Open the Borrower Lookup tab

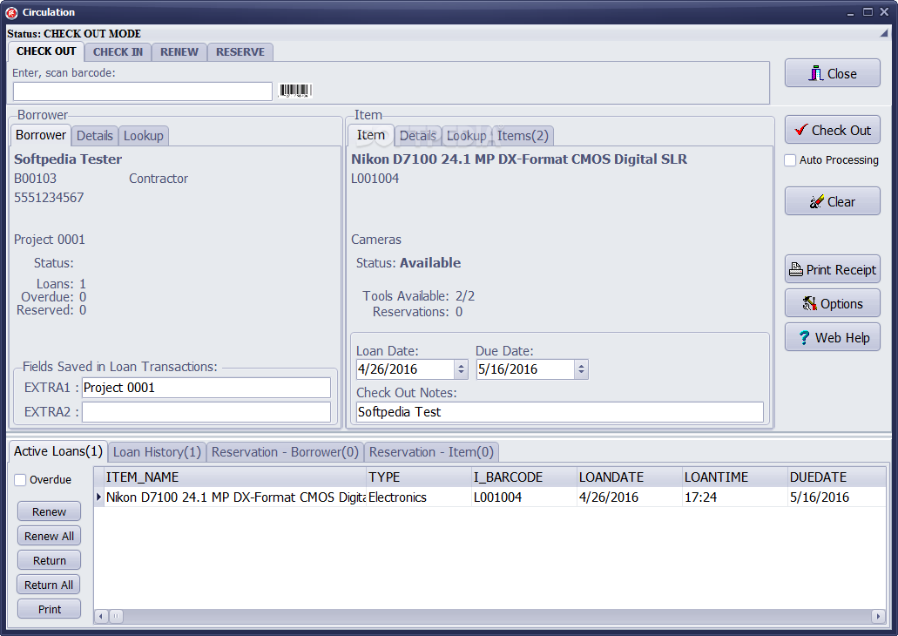point(143,136)
